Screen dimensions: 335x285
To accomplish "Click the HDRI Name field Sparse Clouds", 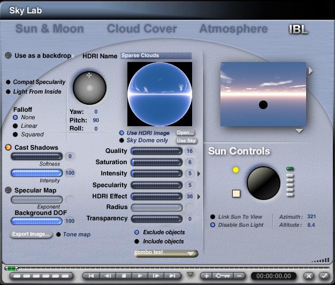I will [156, 56].
